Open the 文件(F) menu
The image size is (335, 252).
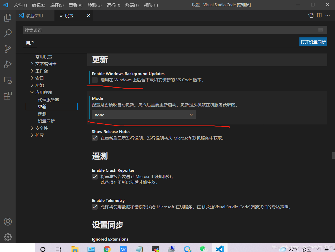pyautogui.click(x=20, y=5)
